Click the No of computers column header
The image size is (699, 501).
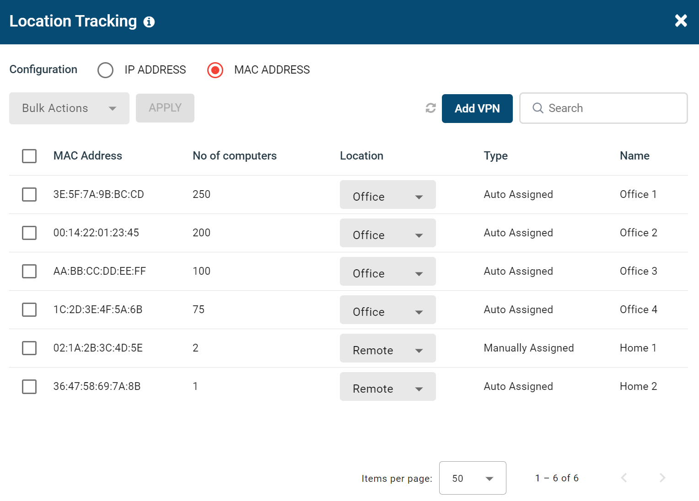pyautogui.click(x=235, y=156)
